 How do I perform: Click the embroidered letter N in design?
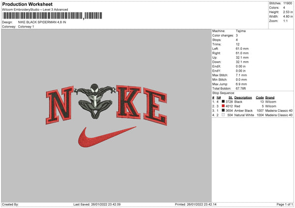(x=59, y=105)
